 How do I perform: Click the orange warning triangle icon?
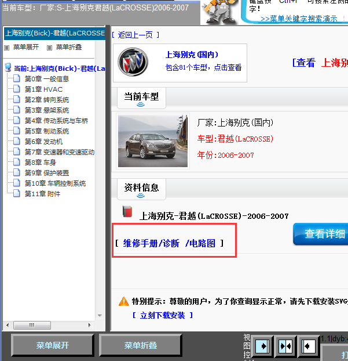(x=123, y=301)
